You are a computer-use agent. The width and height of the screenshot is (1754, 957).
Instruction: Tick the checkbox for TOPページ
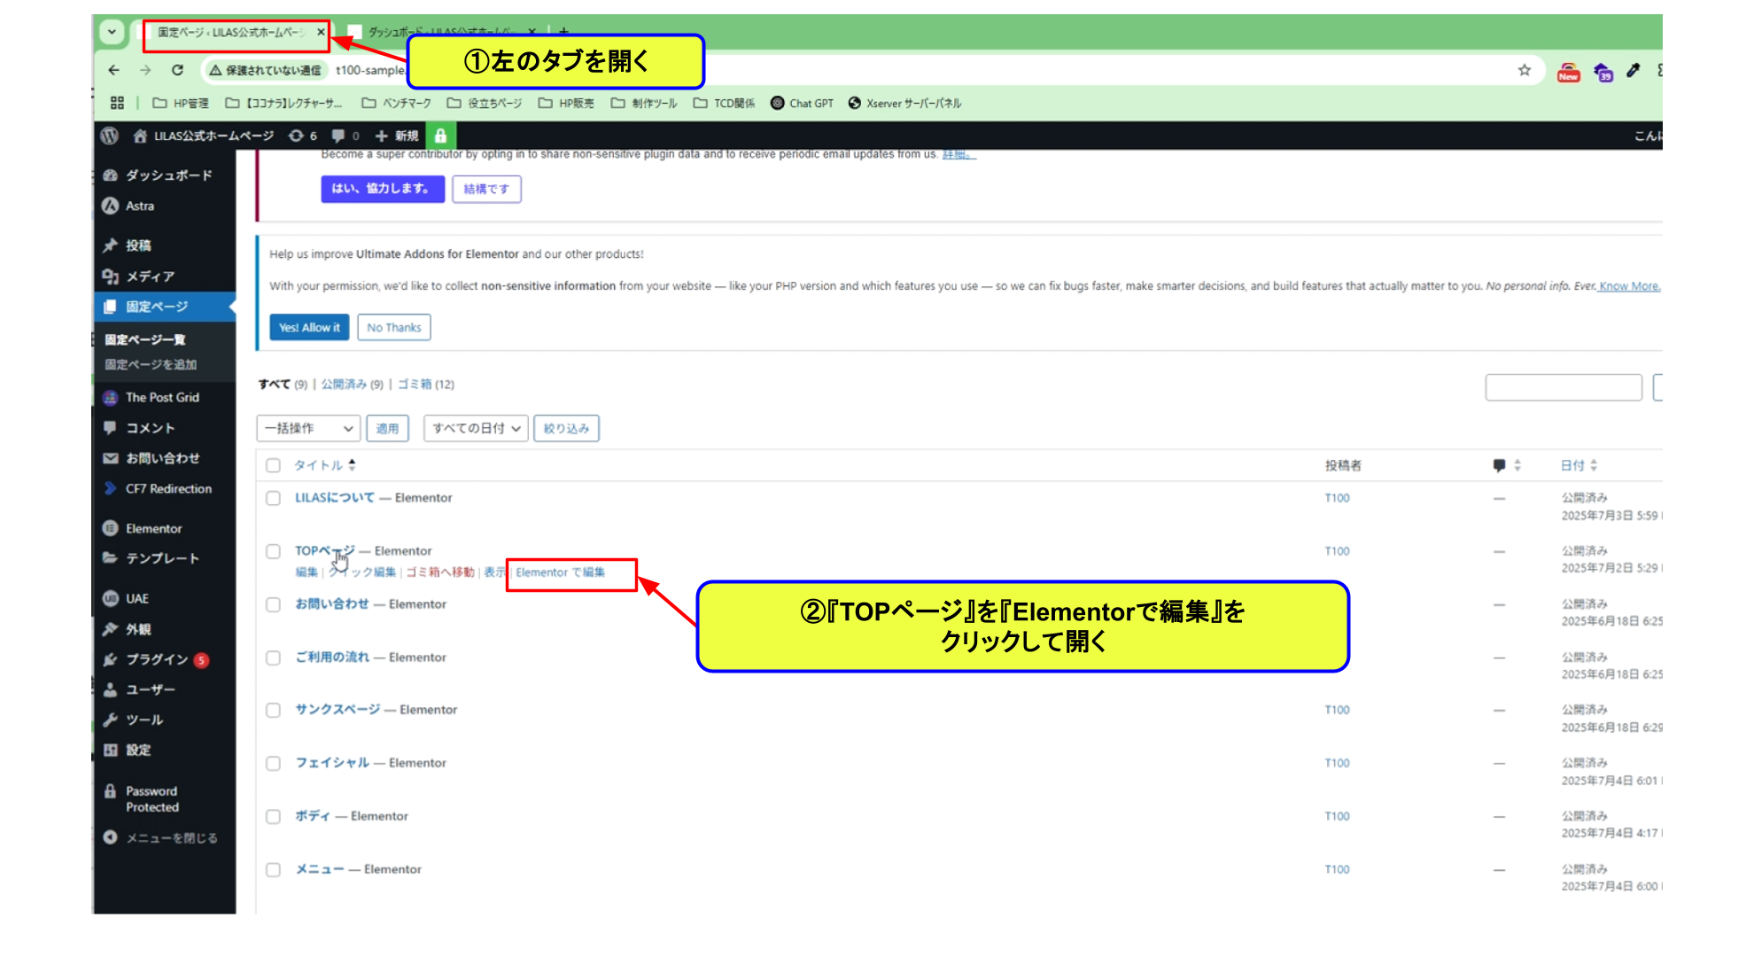point(273,551)
